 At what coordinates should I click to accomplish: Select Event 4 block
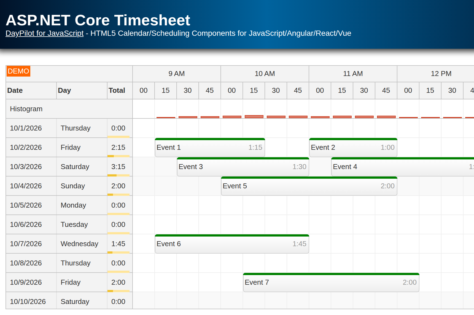pyautogui.click(x=403, y=167)
